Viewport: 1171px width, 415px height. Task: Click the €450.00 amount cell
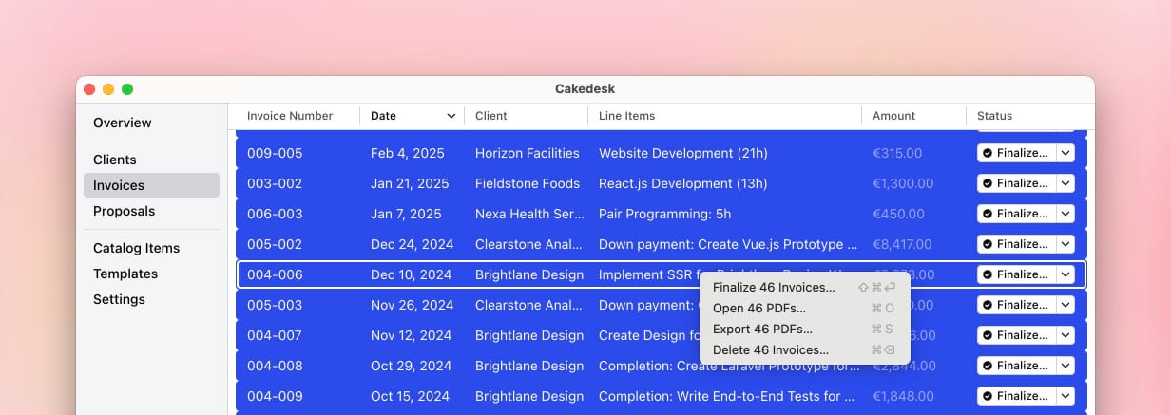[x=898, y=214]
